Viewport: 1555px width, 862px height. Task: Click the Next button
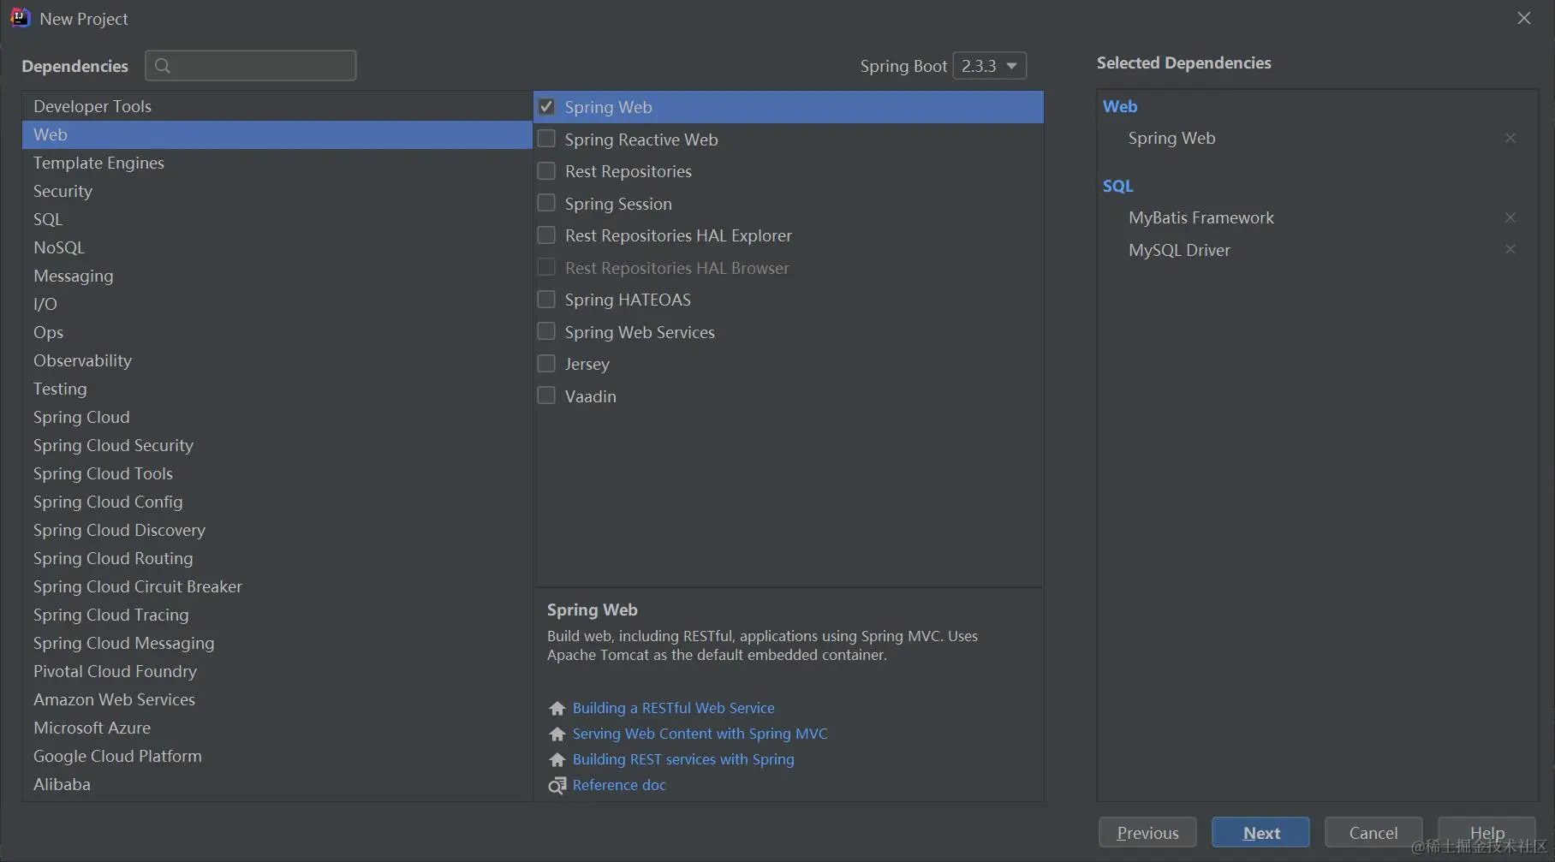point(1260,832)
